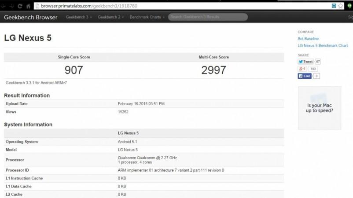
Task: Click the blue extension icon in address bar
Action: tap(334, 6)
